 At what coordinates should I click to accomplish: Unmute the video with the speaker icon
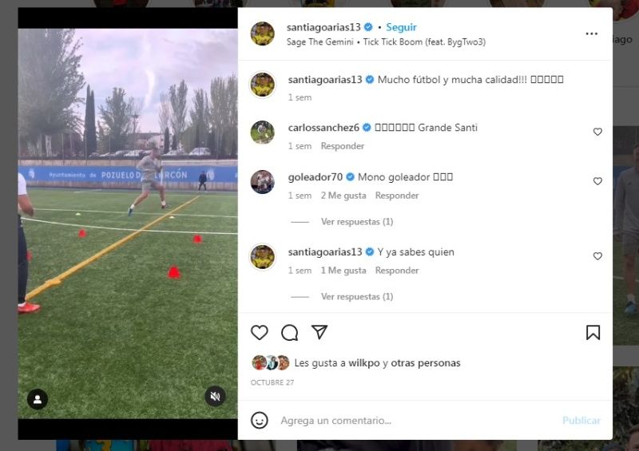pos(215,396)
